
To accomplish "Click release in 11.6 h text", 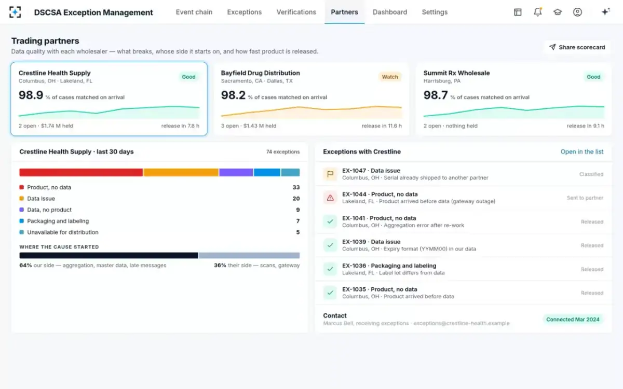I will click(382, 126).
